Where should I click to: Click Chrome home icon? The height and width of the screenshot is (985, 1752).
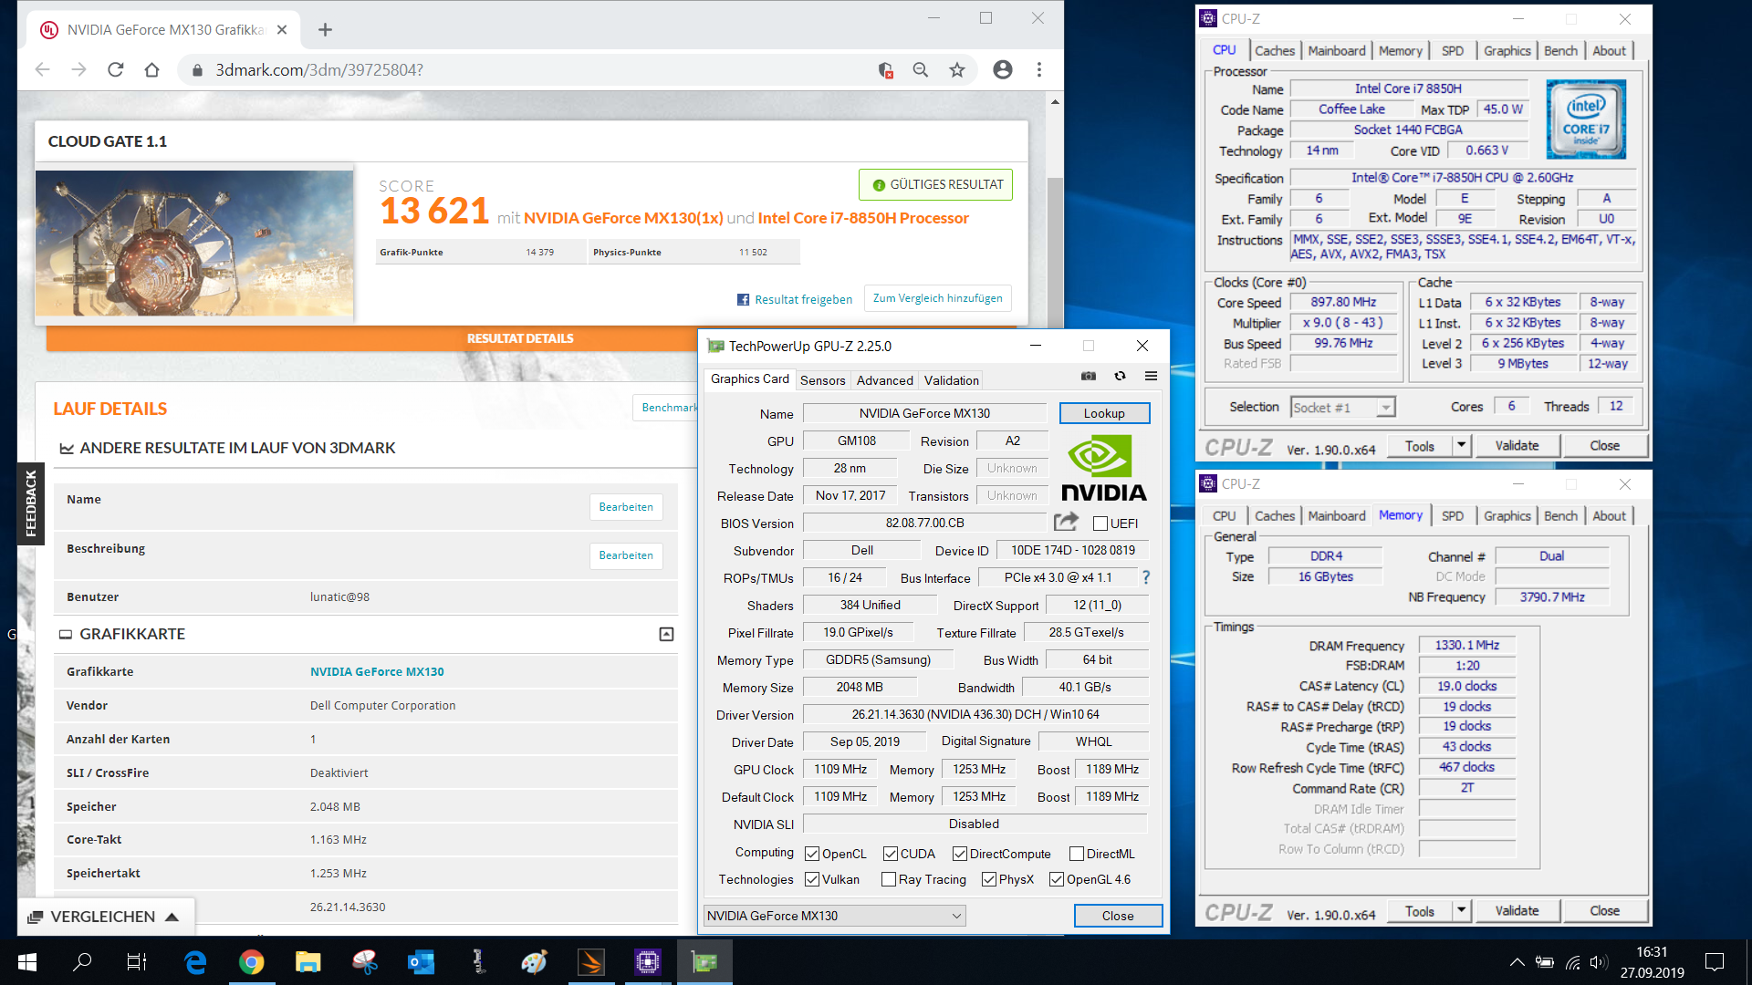(x=151, y=69)
